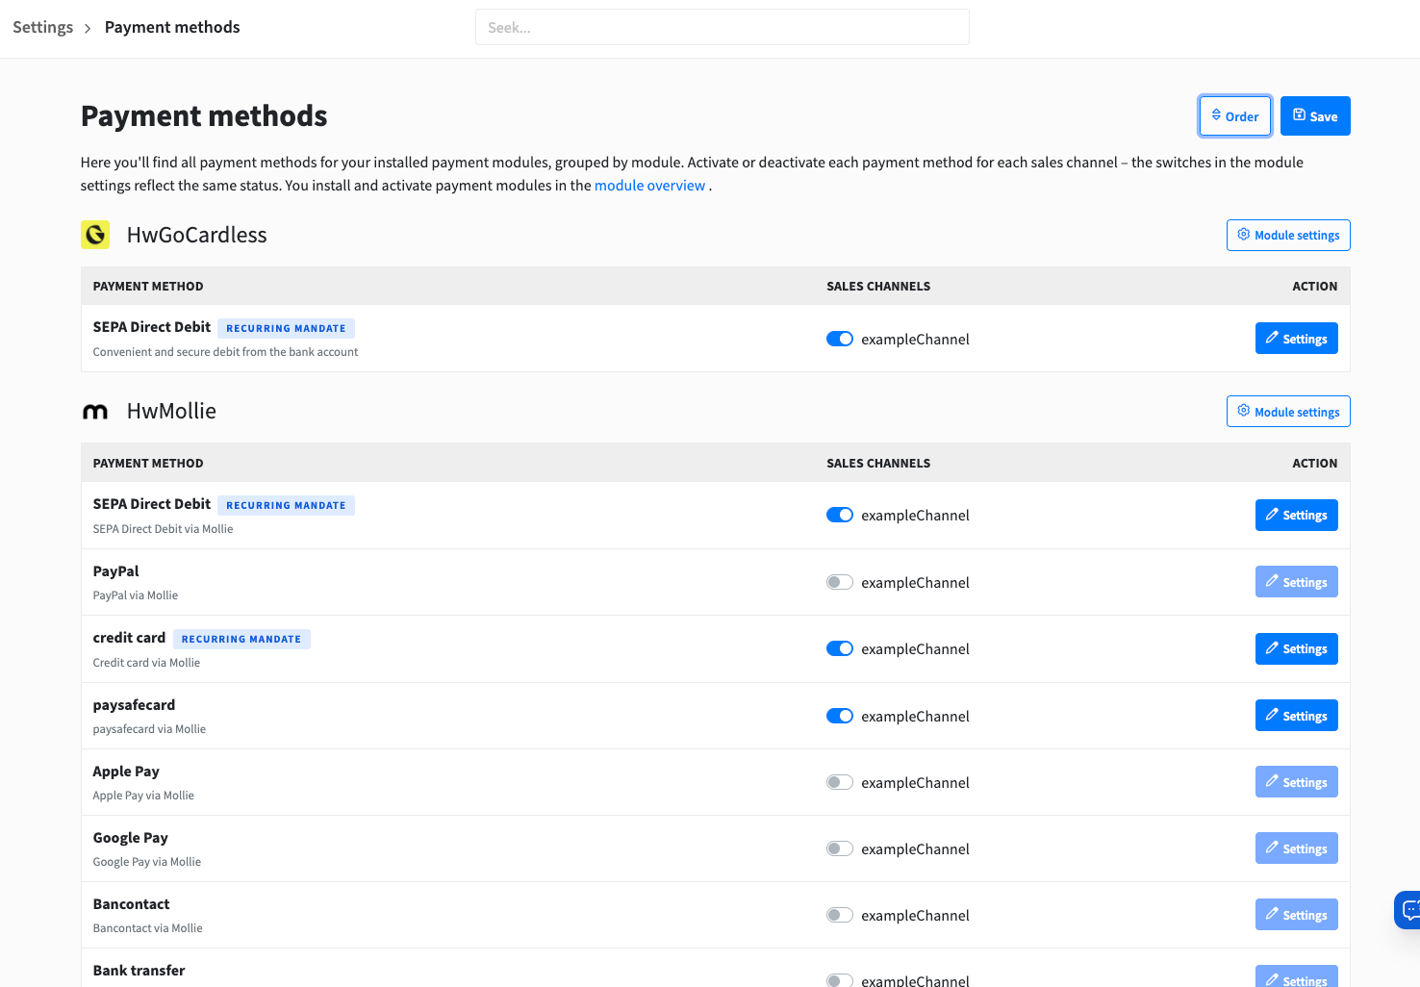Click the 'Google Pay' method name
The image size is (1420, 987).
[x=131, y=838]
